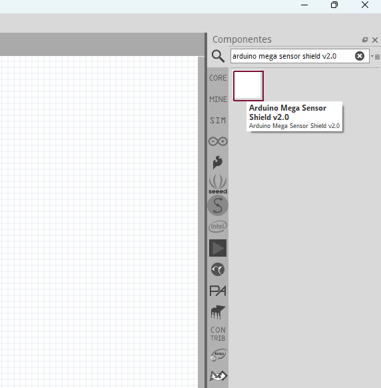Switch to the MINE parts bin
Image resolution: width=381 pixels, height=388 pixels.
(x=218, y=99)
